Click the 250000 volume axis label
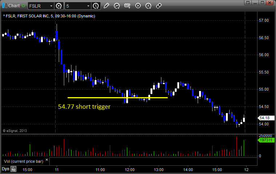The image size is (276, 174). point(265,136)
